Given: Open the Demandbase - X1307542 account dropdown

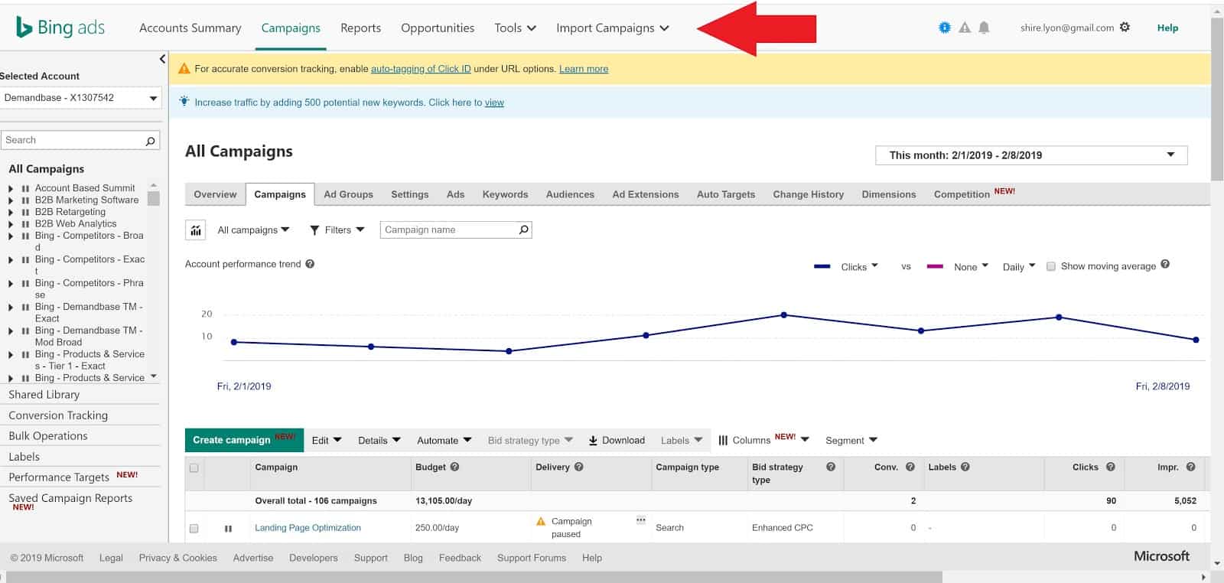Looking at the screenshot, I should [x=80, y=98].
